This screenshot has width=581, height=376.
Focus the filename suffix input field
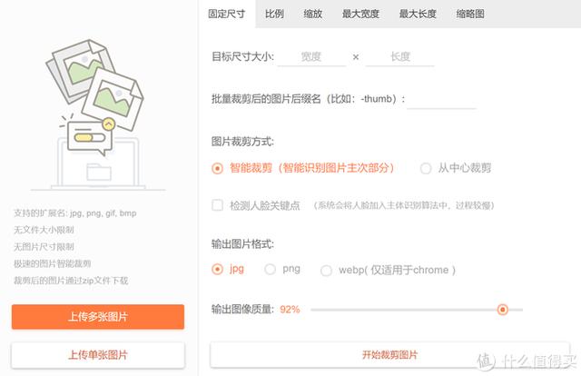(441, 99)
